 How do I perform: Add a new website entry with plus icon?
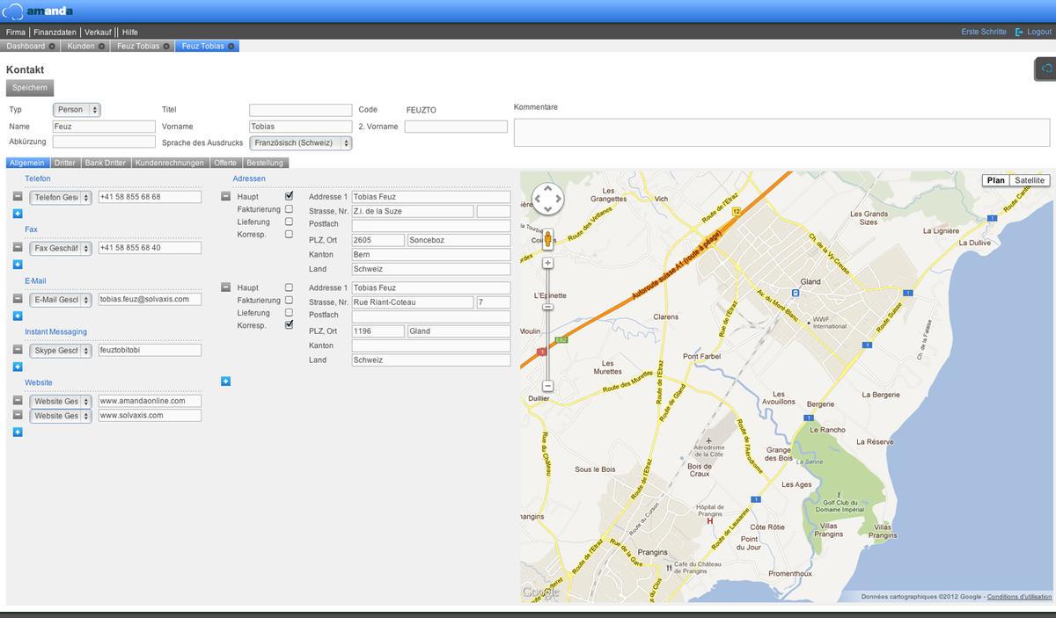(x=18, y=432)
